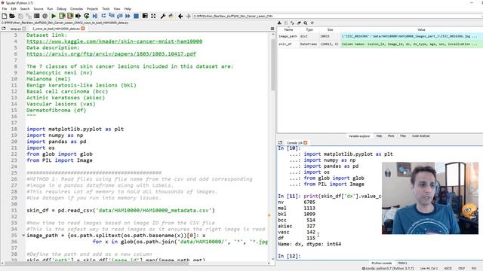This screenshot has height=271, width=483.
Task: Close the HAM10000 data script tab
Action: [83, 29]
